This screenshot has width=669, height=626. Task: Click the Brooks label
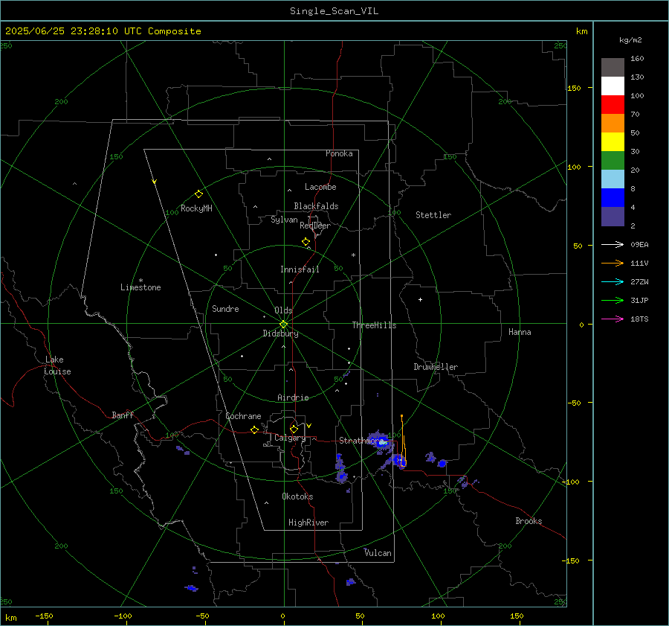pyautogui.click(x=529, y=521)
